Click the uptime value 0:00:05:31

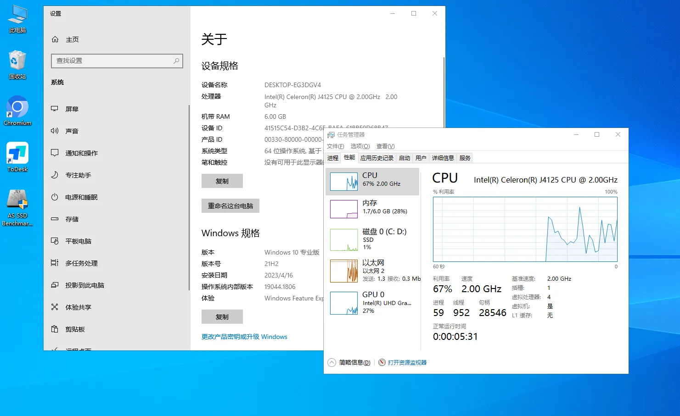(x=455, y=337)
